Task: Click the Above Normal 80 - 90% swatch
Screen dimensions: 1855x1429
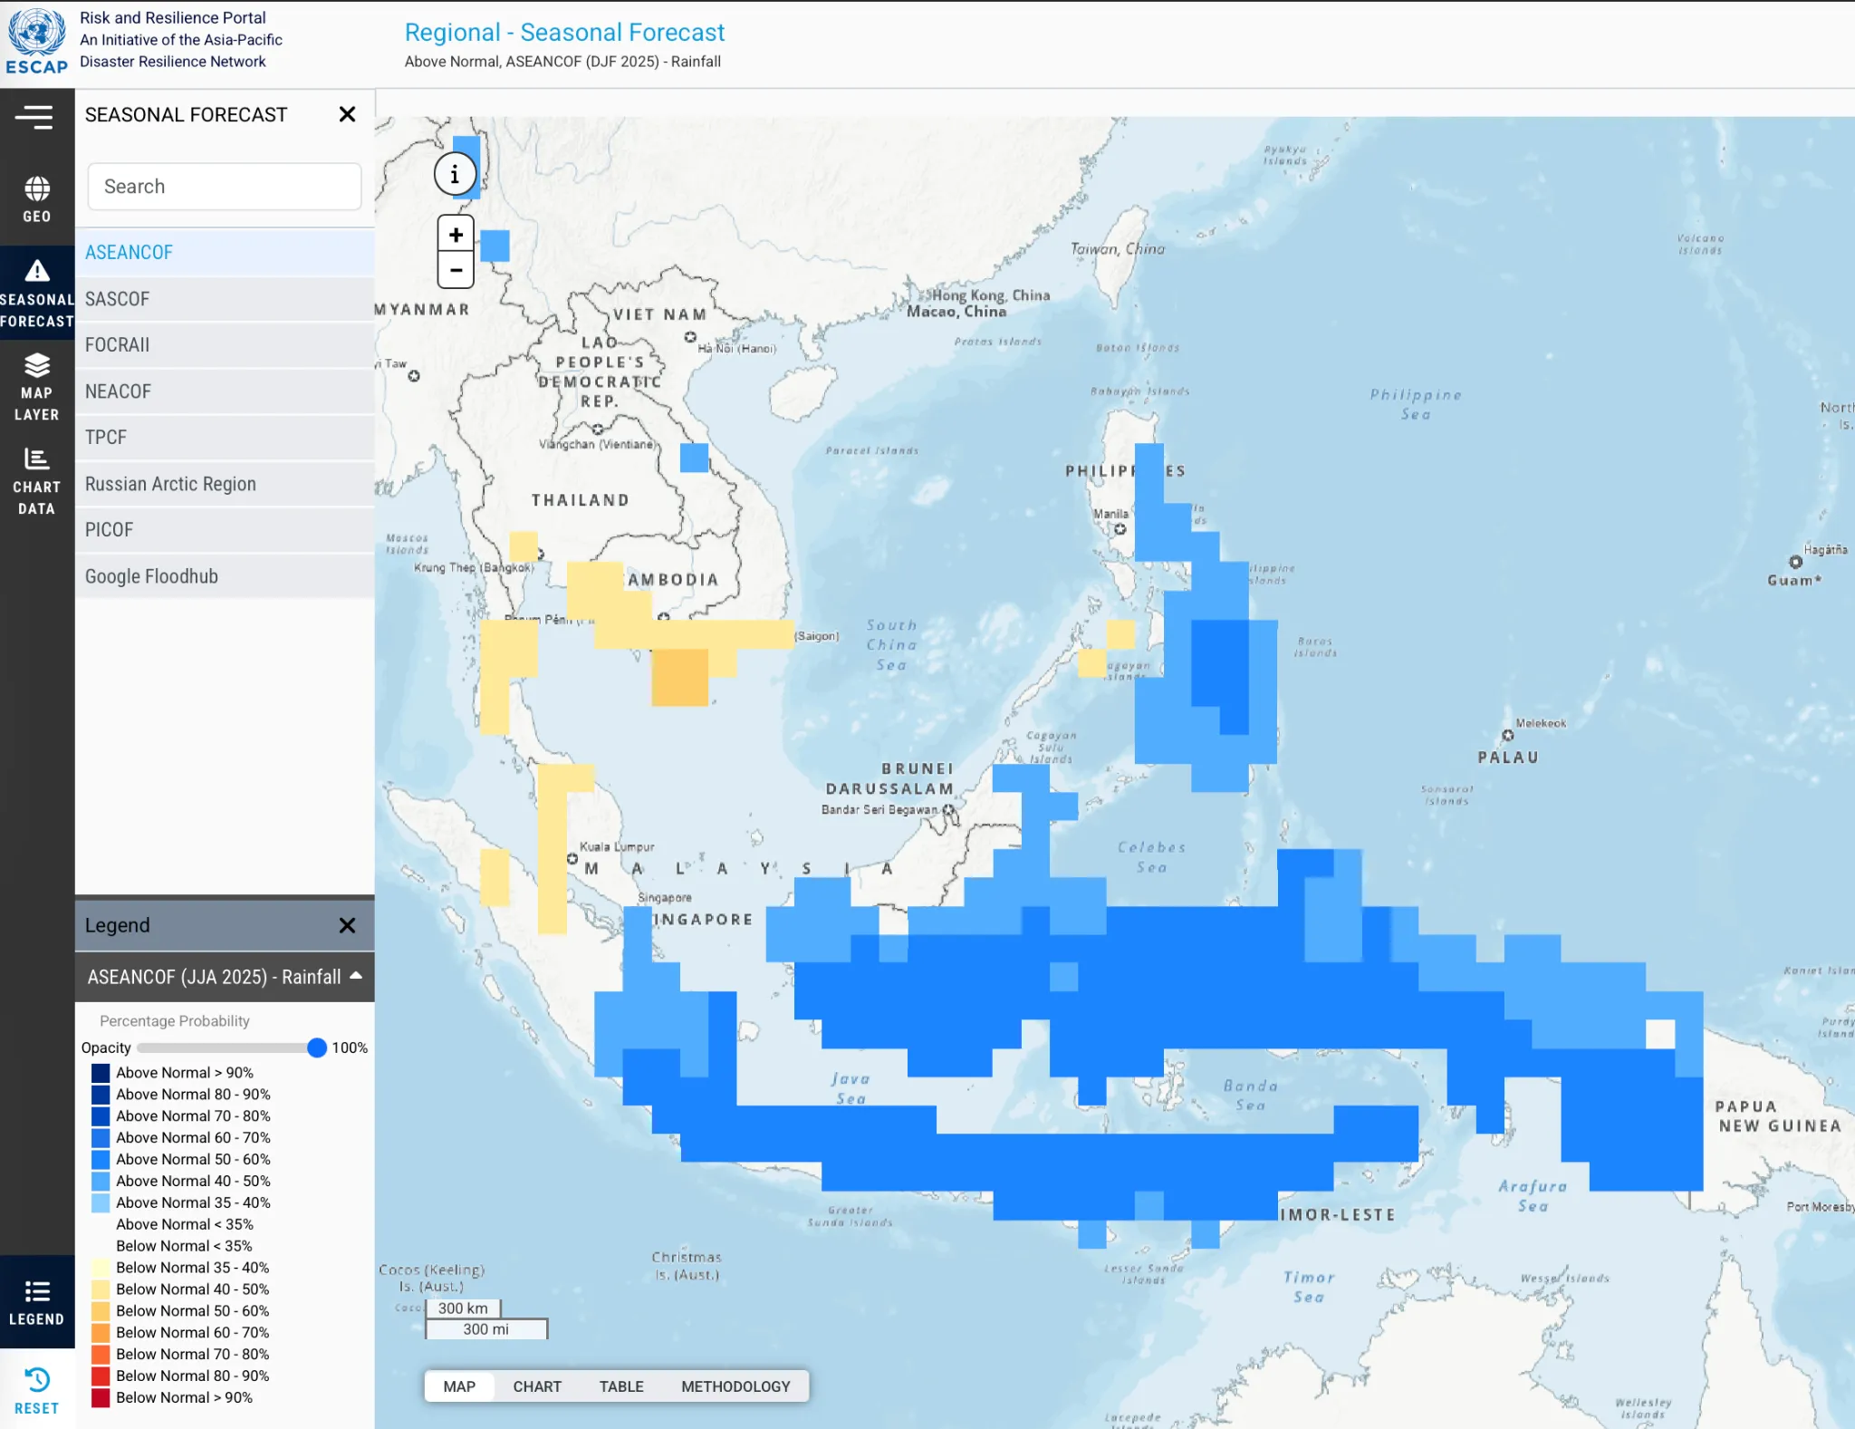Action: click(101, 1095)
